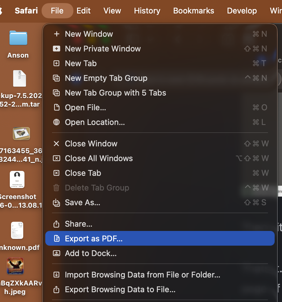Open the Safari app menu
This screenshot has width=282, height=302.
coord(26,11)
